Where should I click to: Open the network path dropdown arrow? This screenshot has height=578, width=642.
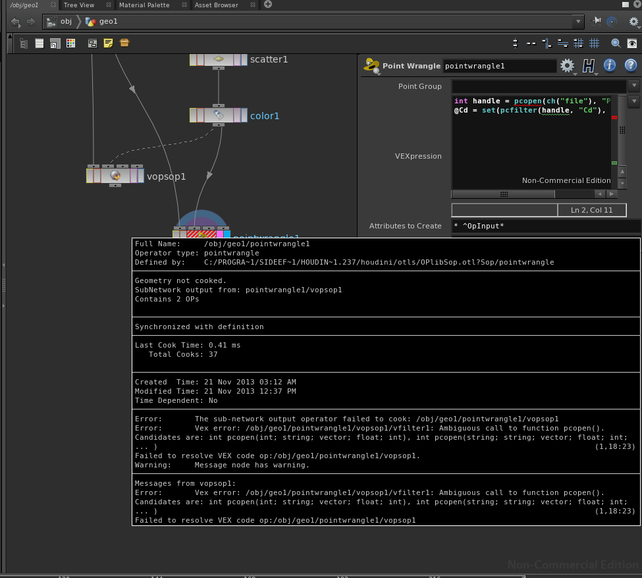click(578, 22)
